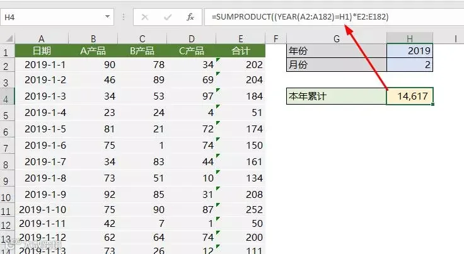464x254 pixels.
Task: Select column C header
Action: pos(142,38)
